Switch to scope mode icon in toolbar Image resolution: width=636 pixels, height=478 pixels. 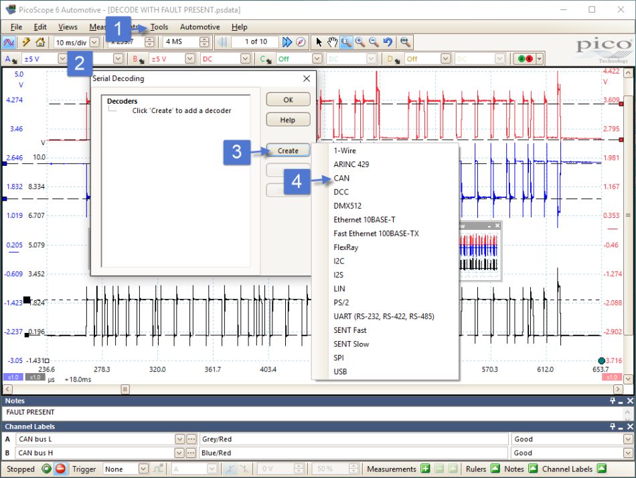[9, 42]
